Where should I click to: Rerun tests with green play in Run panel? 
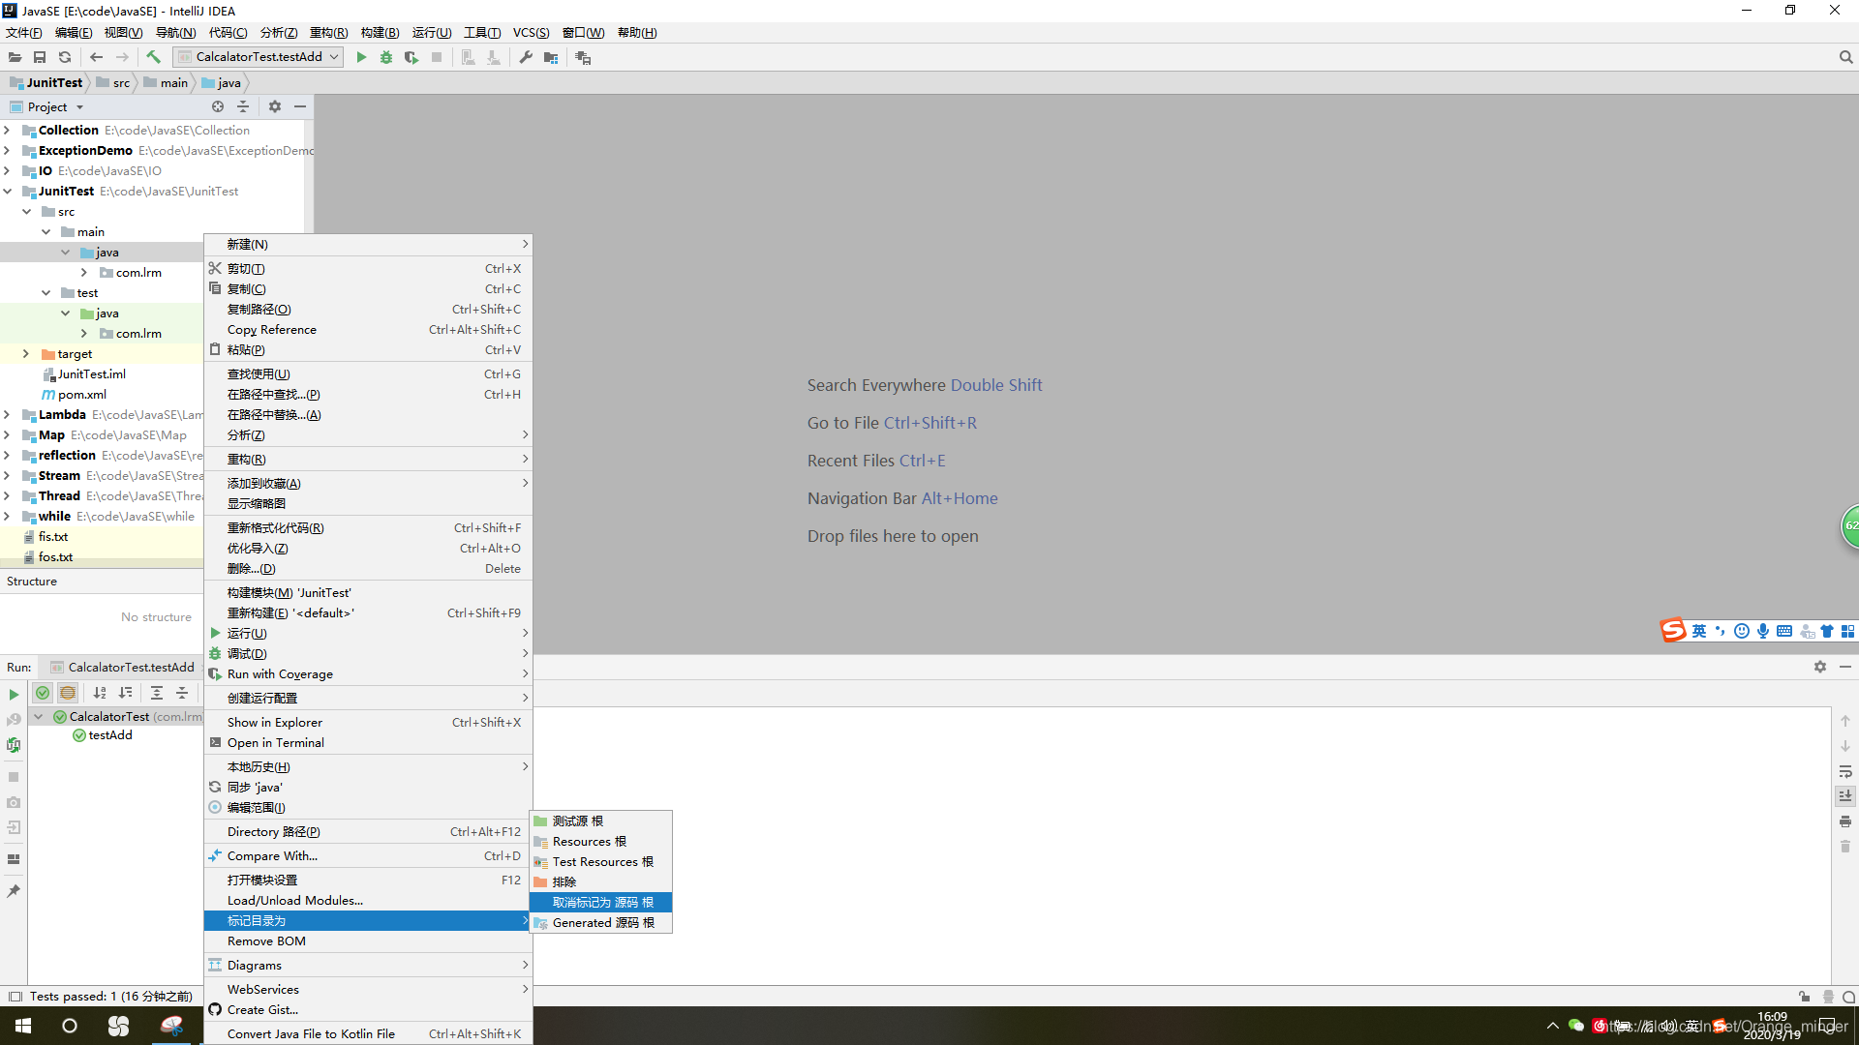tap(14, 694)
